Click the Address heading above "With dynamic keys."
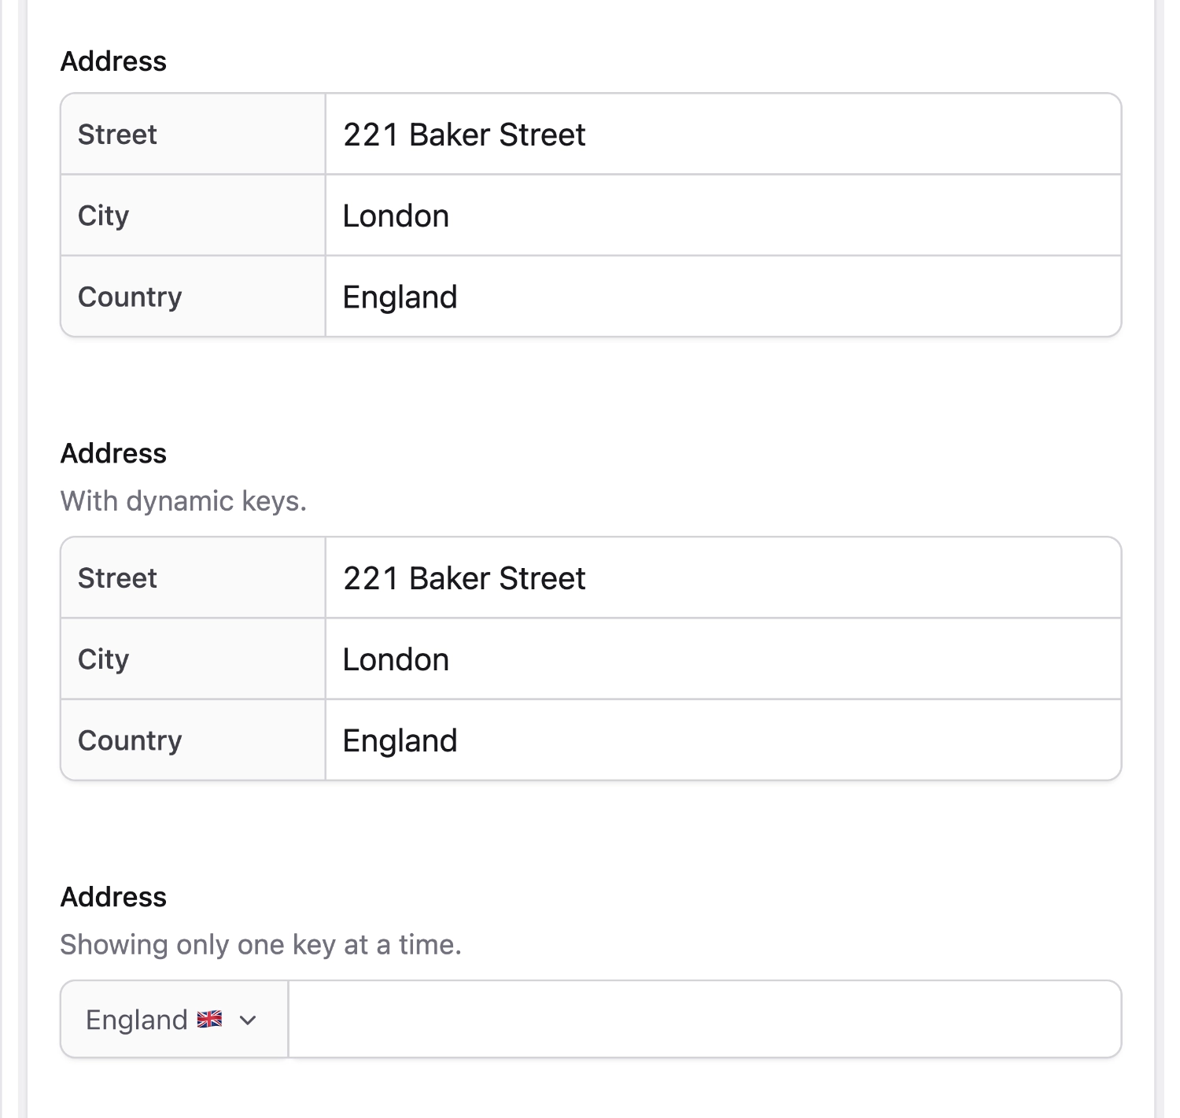The height and width of the screenshot is (1118, 1180). pos(113,454)
